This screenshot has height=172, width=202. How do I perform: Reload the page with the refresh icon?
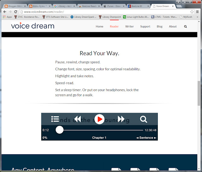15,12
